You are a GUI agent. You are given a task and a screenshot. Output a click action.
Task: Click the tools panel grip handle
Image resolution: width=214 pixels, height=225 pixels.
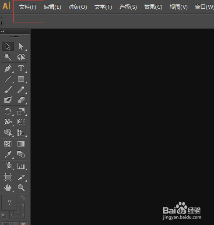click(14, 36)
